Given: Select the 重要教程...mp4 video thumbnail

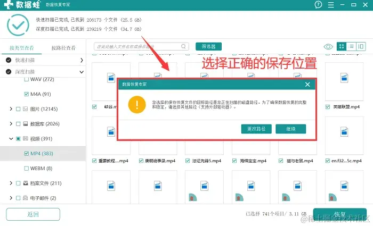Looking at the screenshot, I should pyautogui.click(x=111, y=136).
